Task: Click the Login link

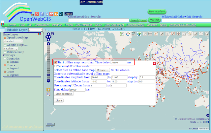Action: [x=68, y=14]
